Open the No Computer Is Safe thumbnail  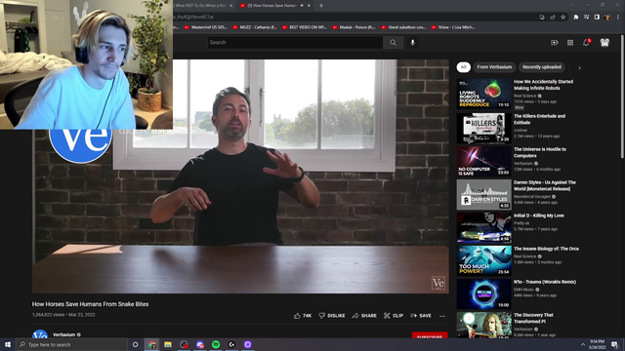[x=484, y=161]
